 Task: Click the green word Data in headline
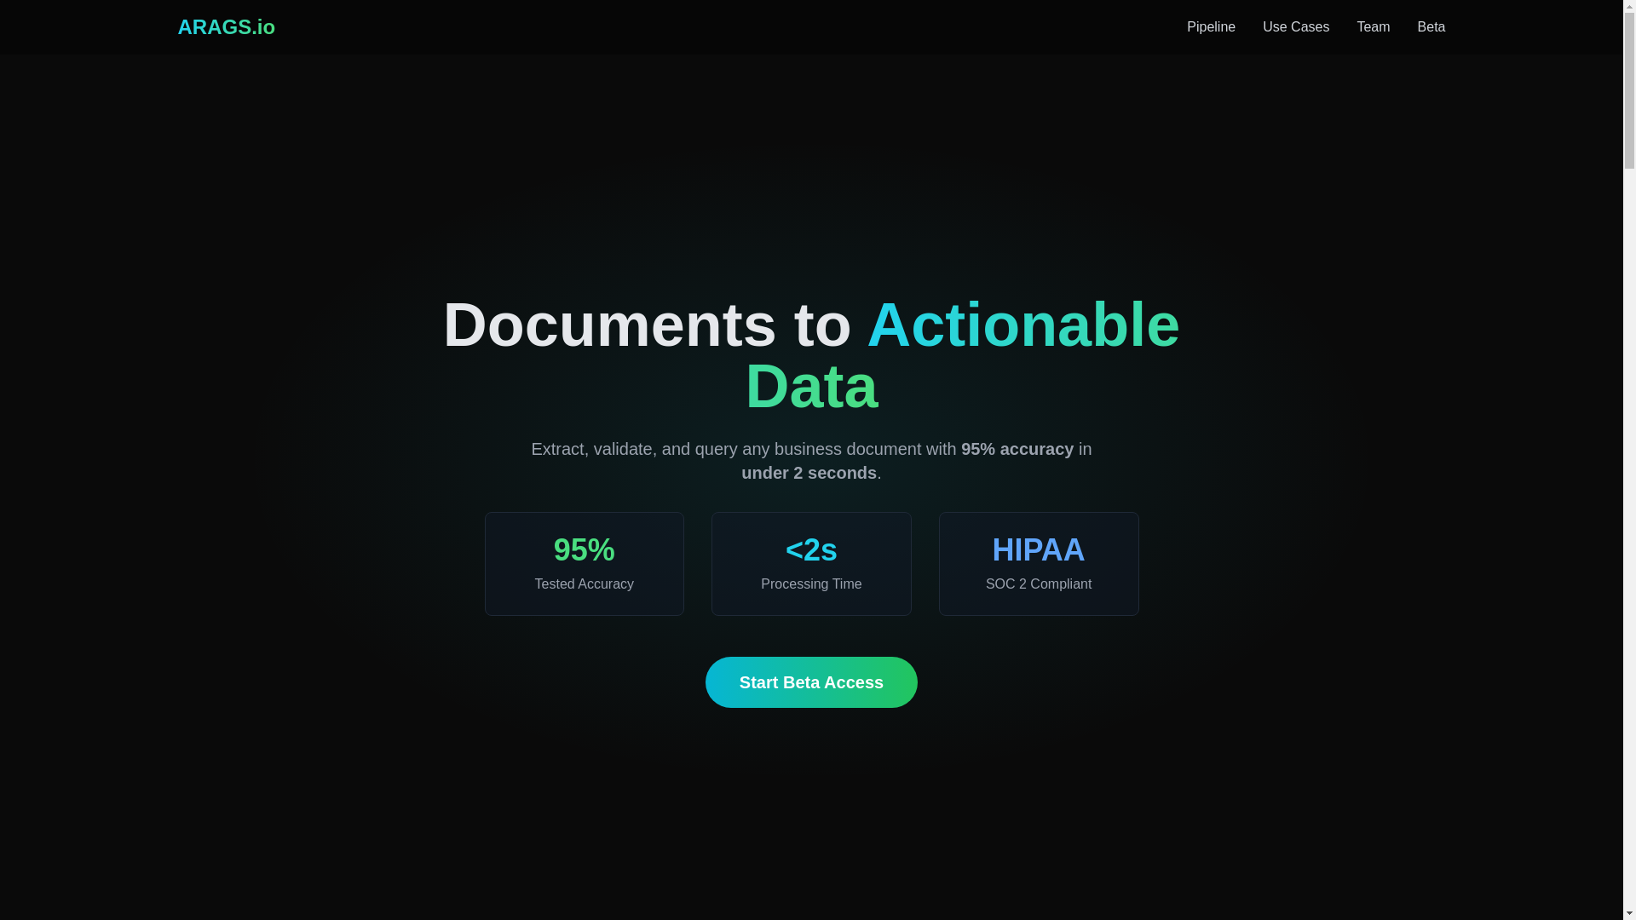point(811,388)
